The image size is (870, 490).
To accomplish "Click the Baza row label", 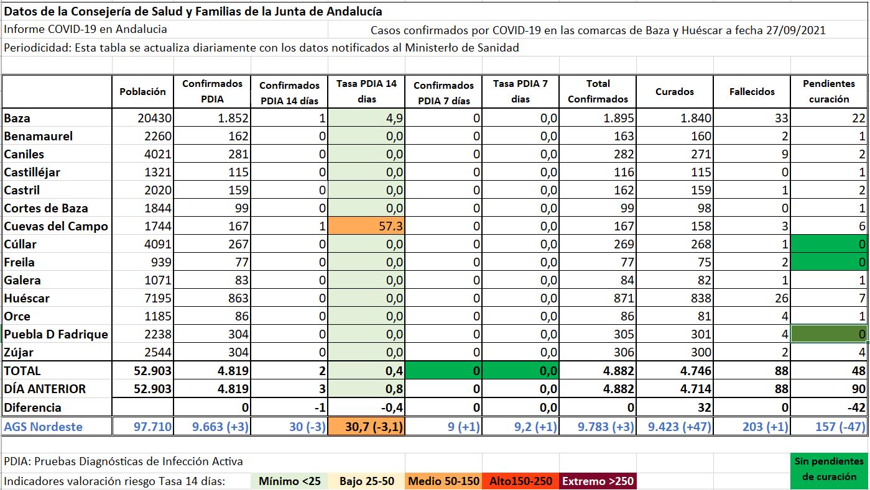I will tap(17, 118).
